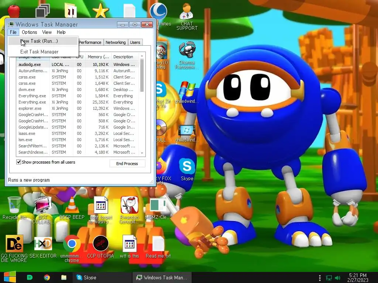The image size is (378, 283).
Task: Click the network tray icon
Action: 329,278
